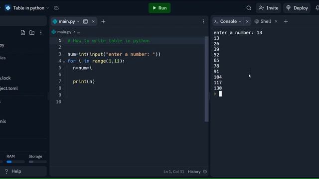Viewport: 319px width, 179px height.
Task: Create a new file icon
Action: tap(23, 32)
